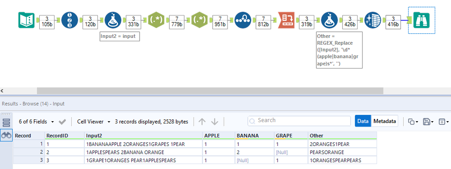Switch to the Data view

363,121
